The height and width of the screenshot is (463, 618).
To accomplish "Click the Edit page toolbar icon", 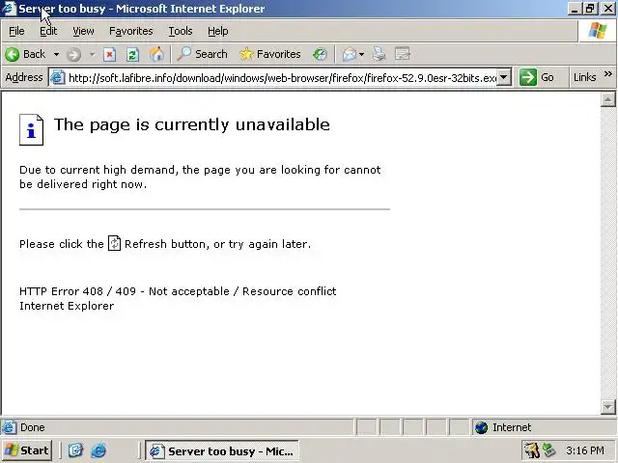I will tap(403, 54).
